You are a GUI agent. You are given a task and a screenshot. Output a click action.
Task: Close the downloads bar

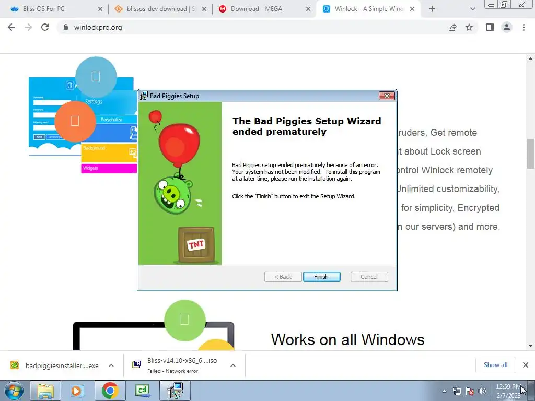(526, 365)
